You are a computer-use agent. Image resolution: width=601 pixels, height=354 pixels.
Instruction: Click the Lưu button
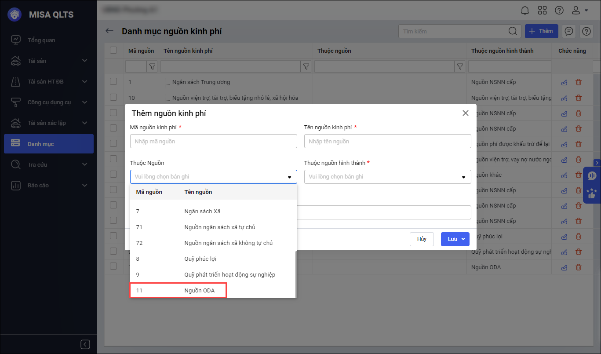click(452, 239)
